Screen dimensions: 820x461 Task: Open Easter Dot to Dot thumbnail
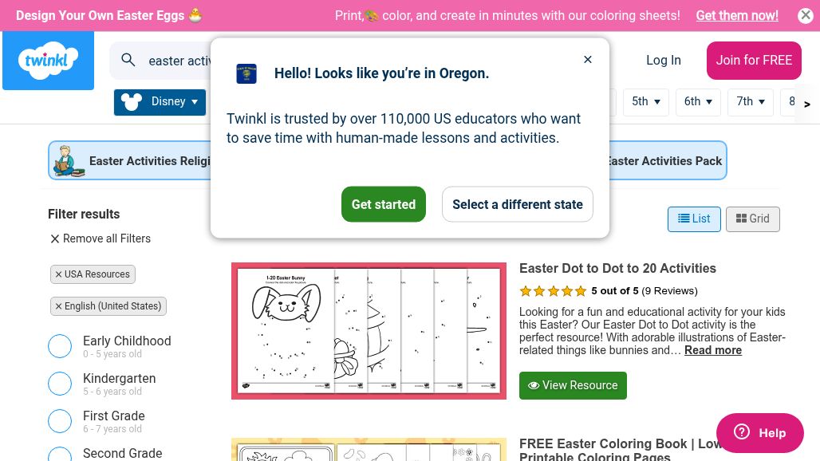pyautogui.click(x=369, y=331)
